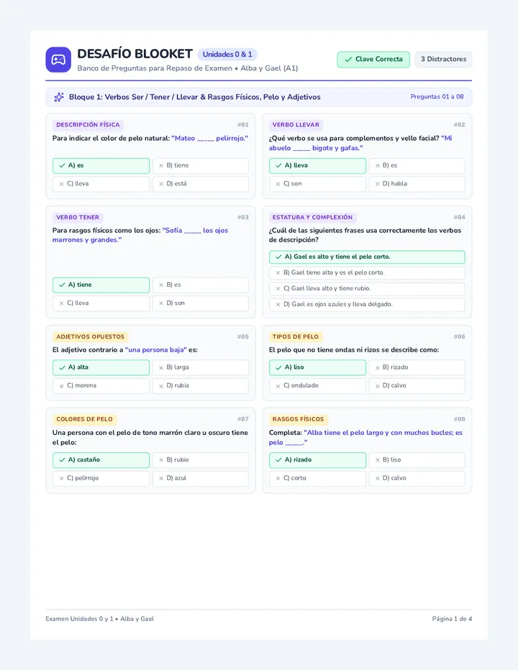The image size is (518, 670).
Task: Click the VERBO LLEVAR category tag
Action: [x=296, y=125]
